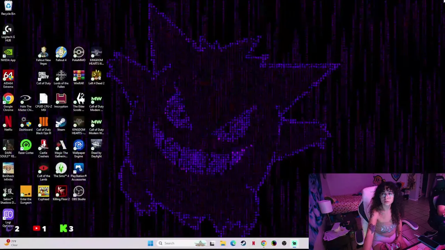Open Netflix from the taskbar
This screenshot has height=250, width=445.
click(253, 243)
